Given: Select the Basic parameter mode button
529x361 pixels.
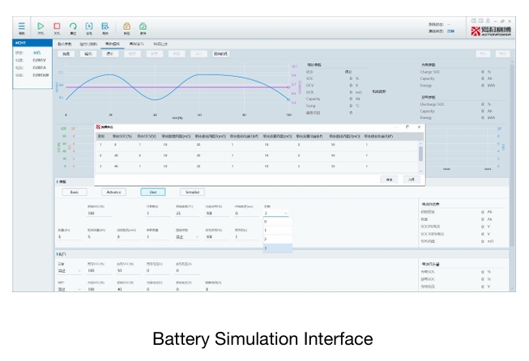Looking at the screenshot, I should 75,192.
